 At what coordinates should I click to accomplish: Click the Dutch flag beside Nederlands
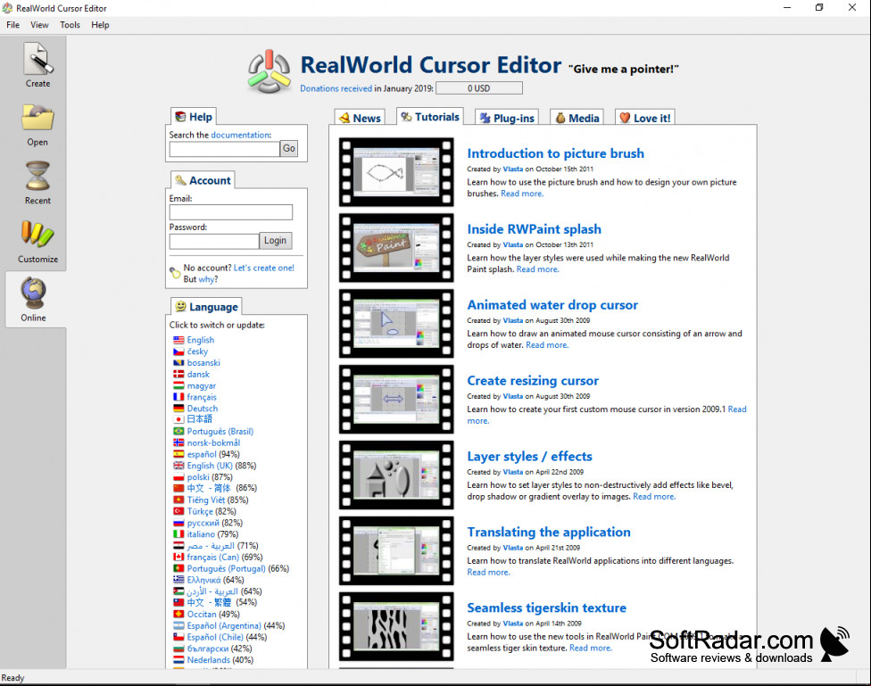tap(178, 660)
